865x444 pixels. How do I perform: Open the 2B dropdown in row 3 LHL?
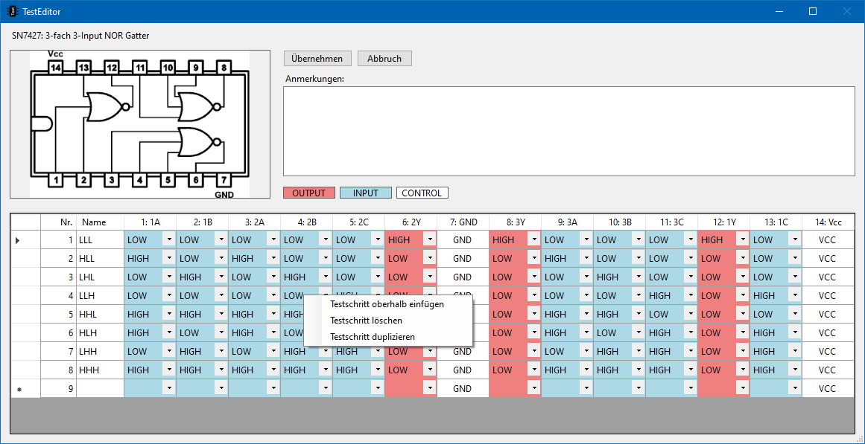325,277
